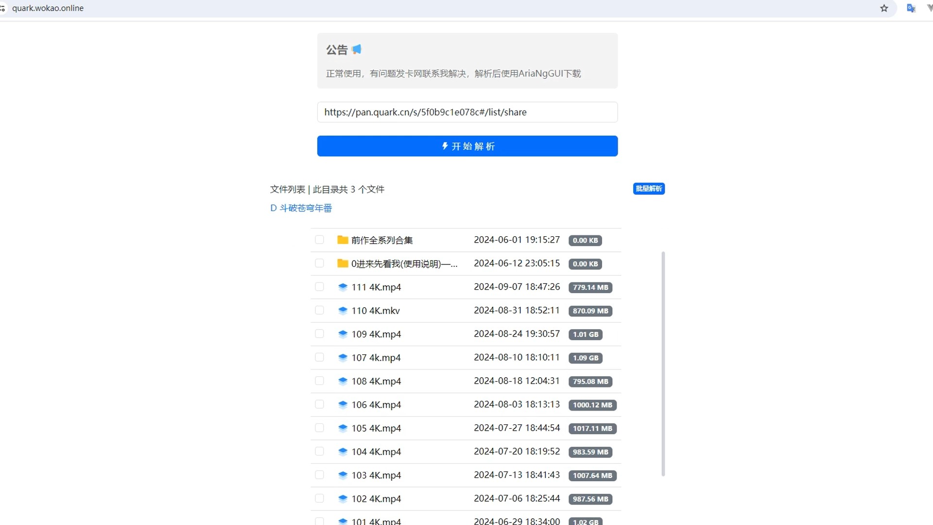This screenshot has width=933, height=525.
Task: Click the date 2024-09-07 18:47:26
Action: coord(517,287)
